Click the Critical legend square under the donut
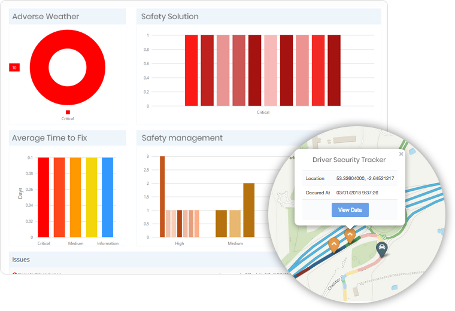455x311 pixels. [x=68, y=112]
